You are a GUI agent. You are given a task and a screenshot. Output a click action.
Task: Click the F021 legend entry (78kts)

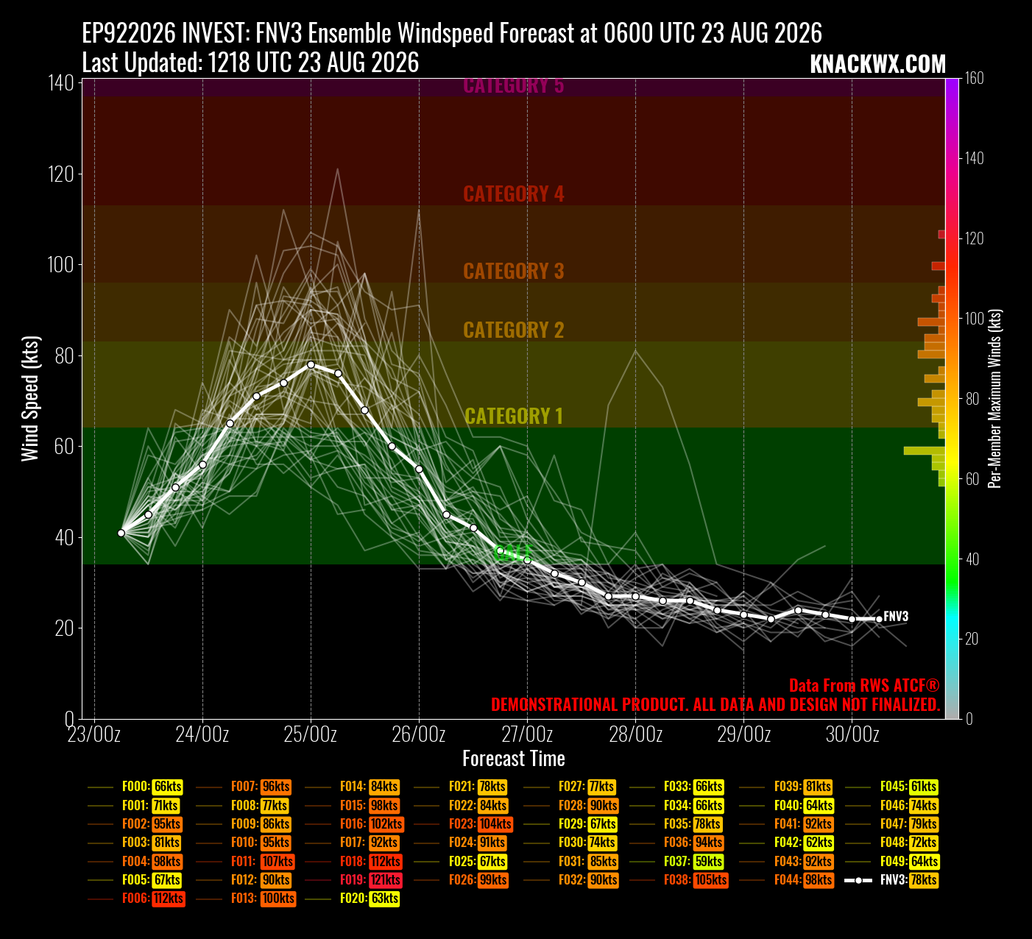[x=462, y=787]
